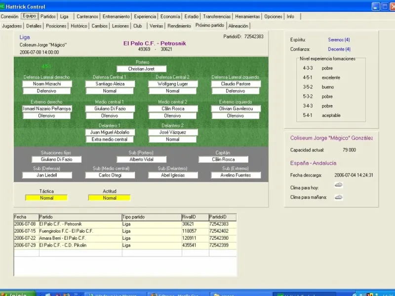Switch to the Entrenamiento tab
The height and width of the screenshot is (296, 395).
(116, 16)
